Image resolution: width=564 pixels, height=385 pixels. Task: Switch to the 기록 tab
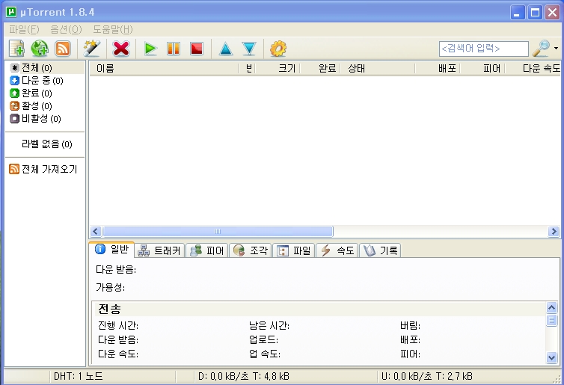pos(380,250)
